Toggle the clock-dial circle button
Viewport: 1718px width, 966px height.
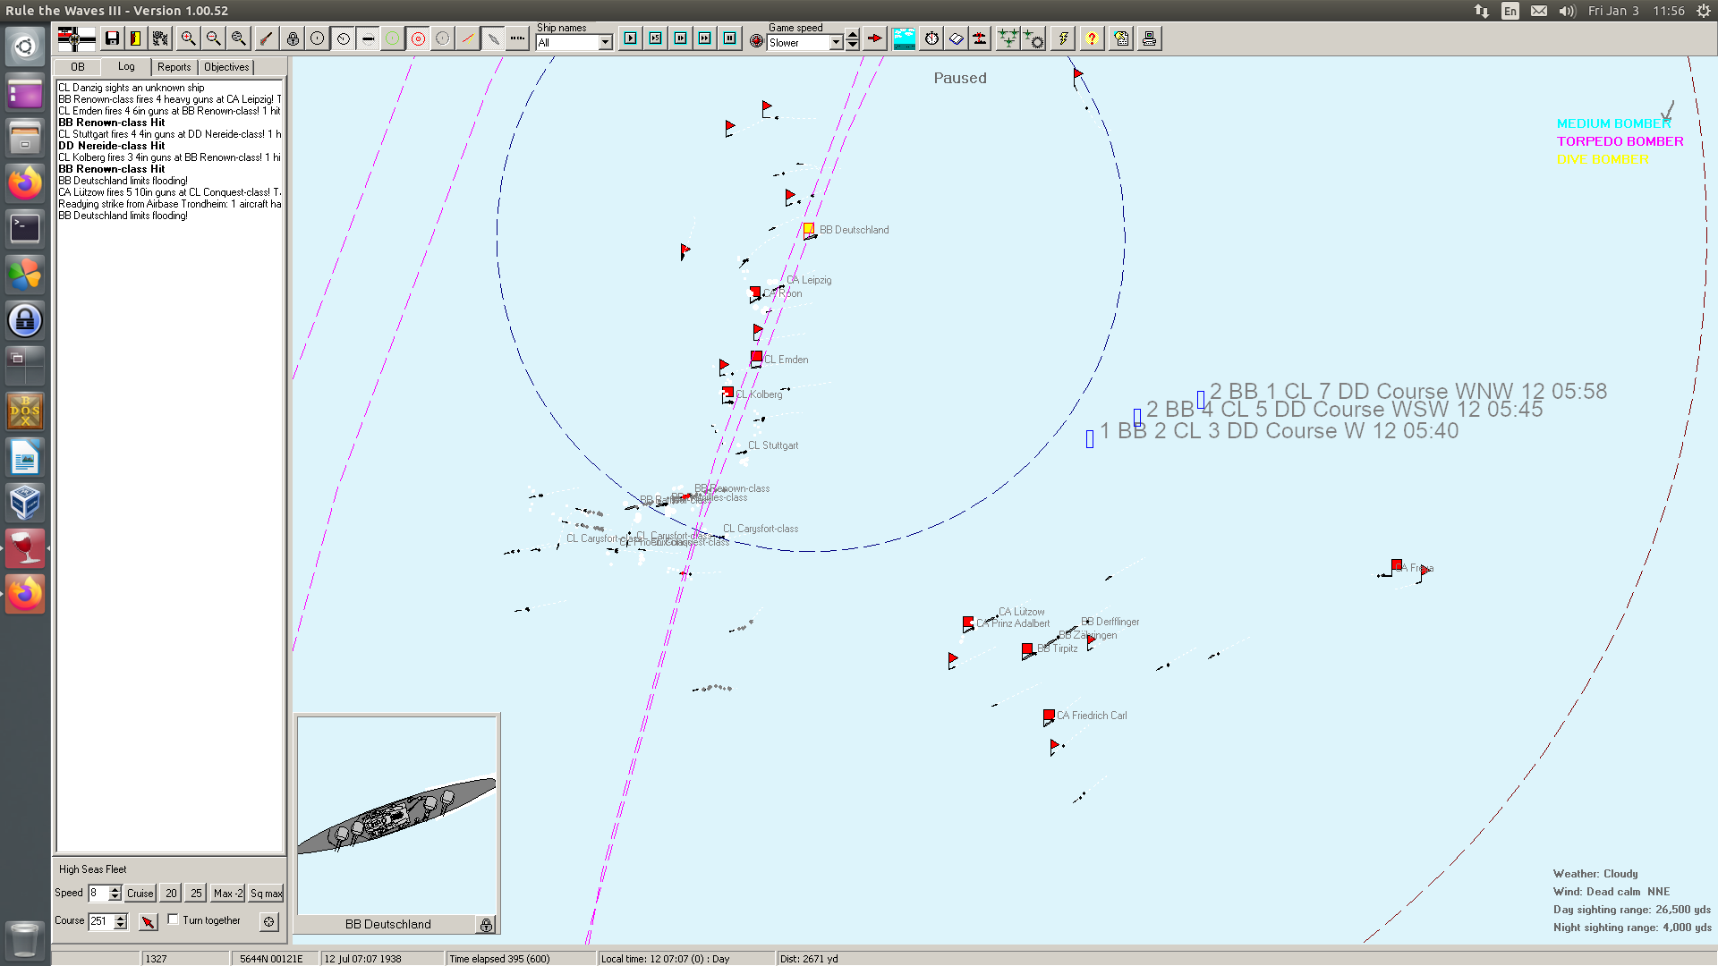click(x=343, y=38)
